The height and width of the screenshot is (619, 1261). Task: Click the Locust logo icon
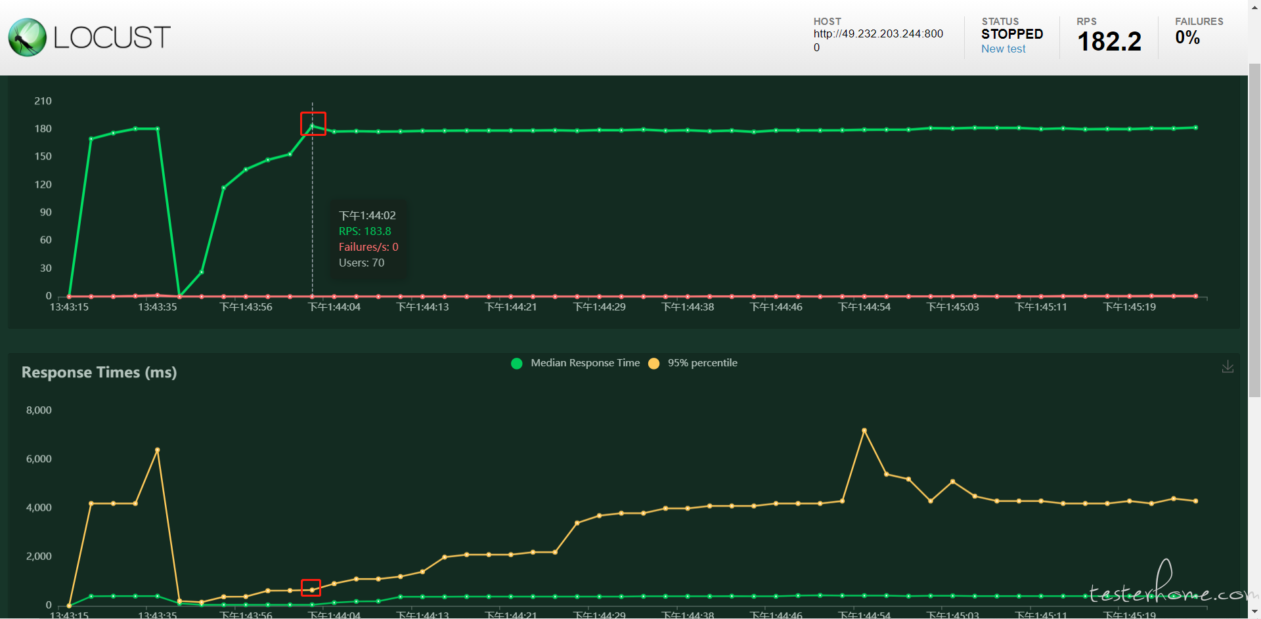(x=28, y=37)
